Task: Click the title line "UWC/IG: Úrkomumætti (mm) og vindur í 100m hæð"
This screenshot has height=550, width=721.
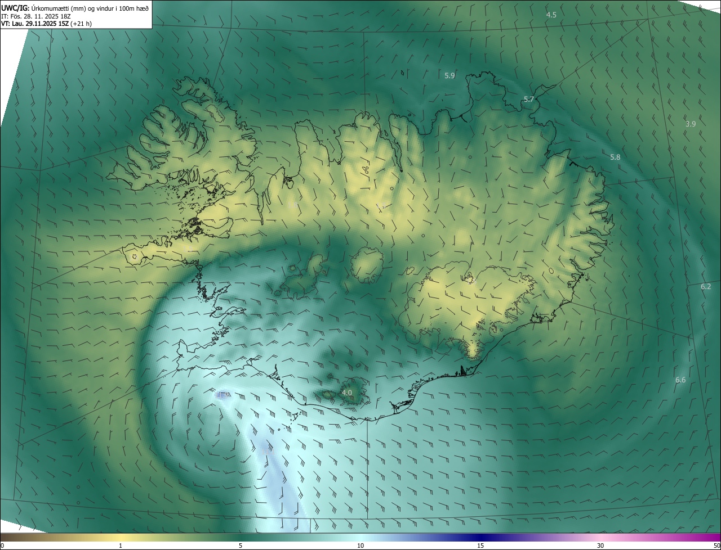Action: point(75,8)
